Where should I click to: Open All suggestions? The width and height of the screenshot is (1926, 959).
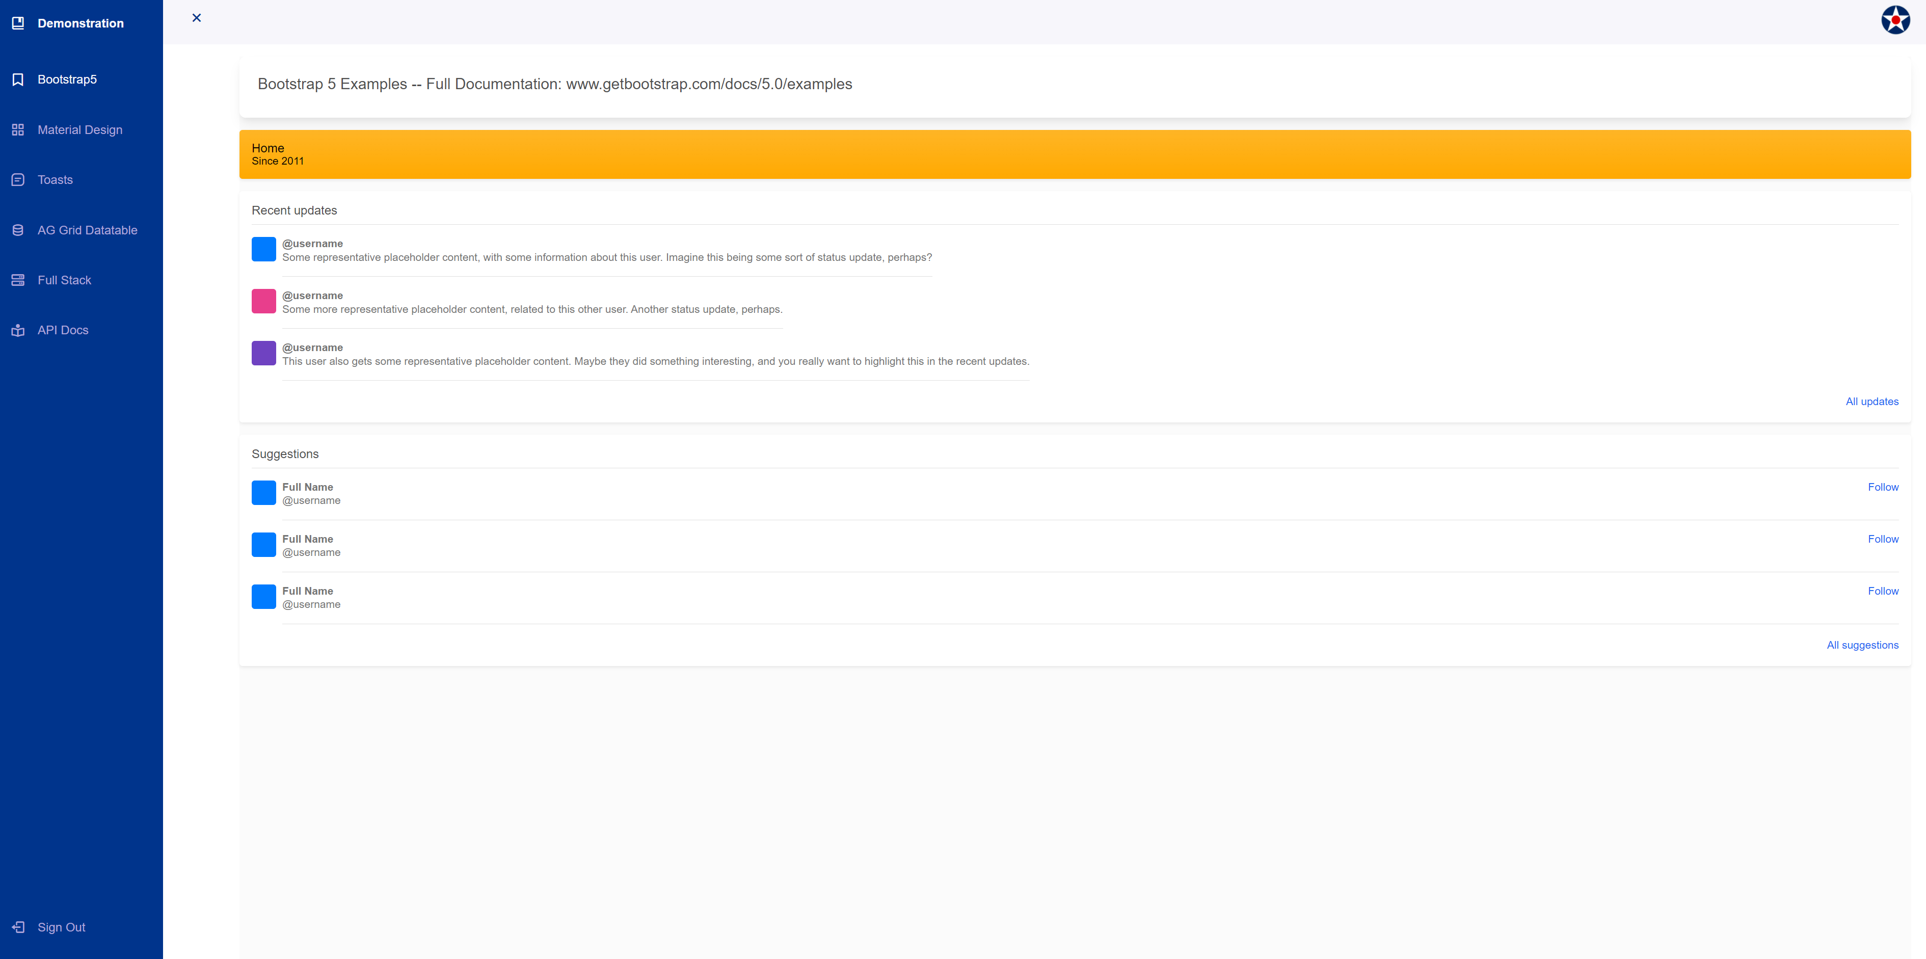tap(1862, 644)
